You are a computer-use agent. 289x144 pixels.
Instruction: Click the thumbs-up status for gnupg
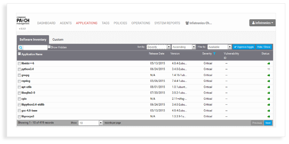pos(269,75)
